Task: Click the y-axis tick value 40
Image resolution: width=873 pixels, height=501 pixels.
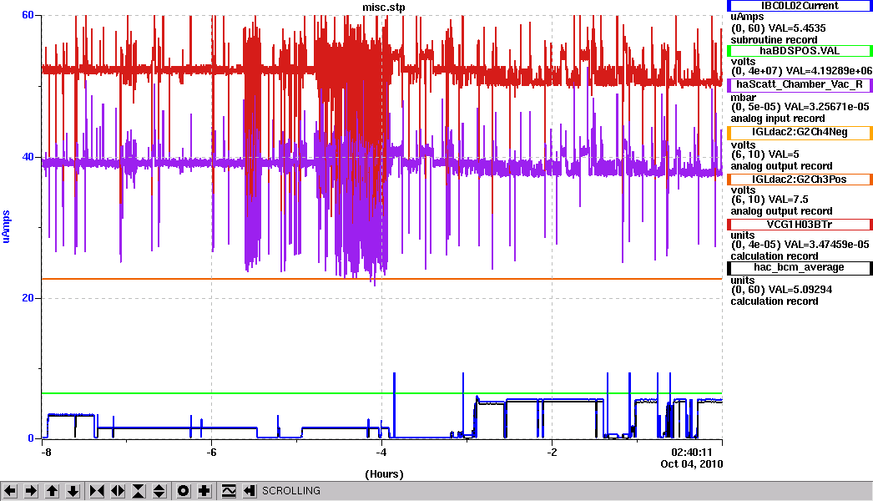Action: coord(28,157)
